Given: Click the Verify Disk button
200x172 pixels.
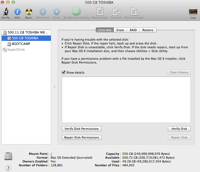Looking at the screenshot, I should point(179,129).
